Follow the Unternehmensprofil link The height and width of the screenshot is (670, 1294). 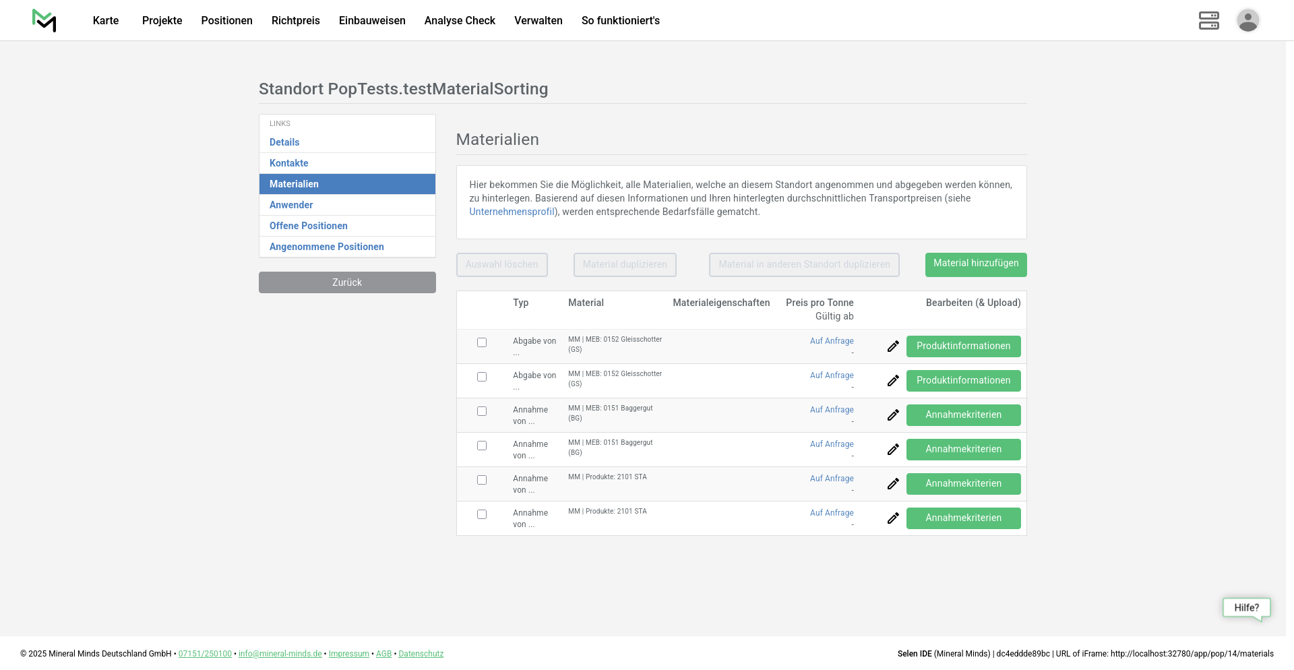pos(512,212)
